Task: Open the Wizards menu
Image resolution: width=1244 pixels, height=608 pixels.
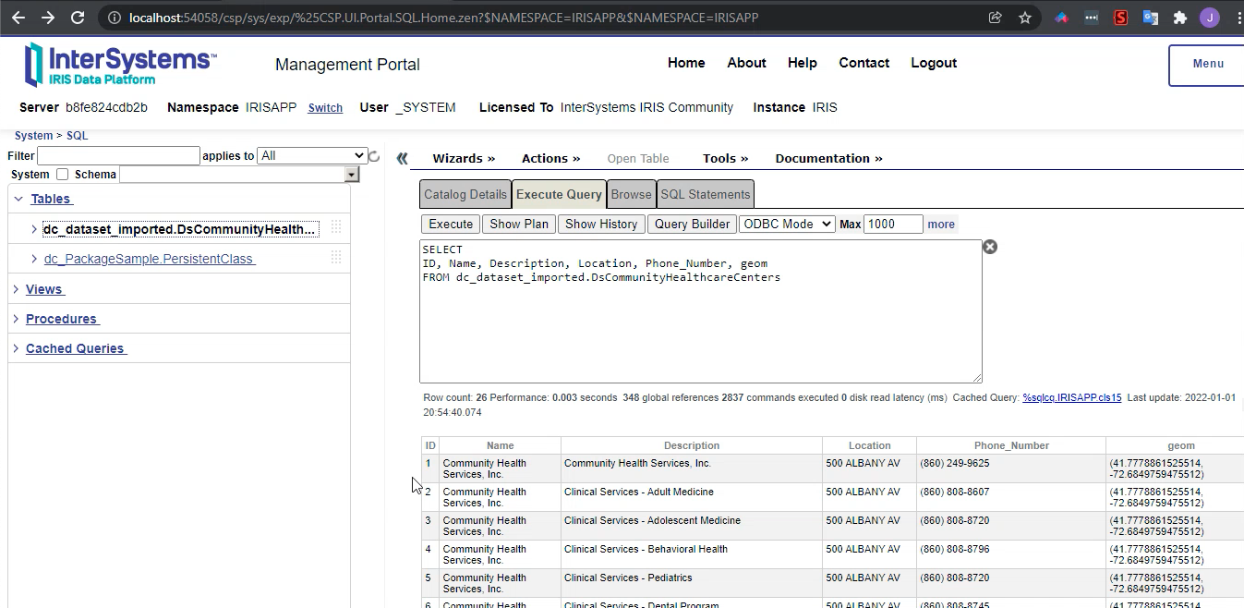Action: tap(464, 158)
